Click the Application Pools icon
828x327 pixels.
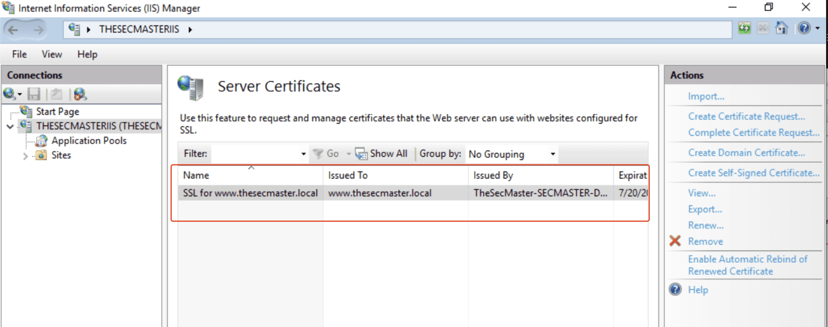41,141
